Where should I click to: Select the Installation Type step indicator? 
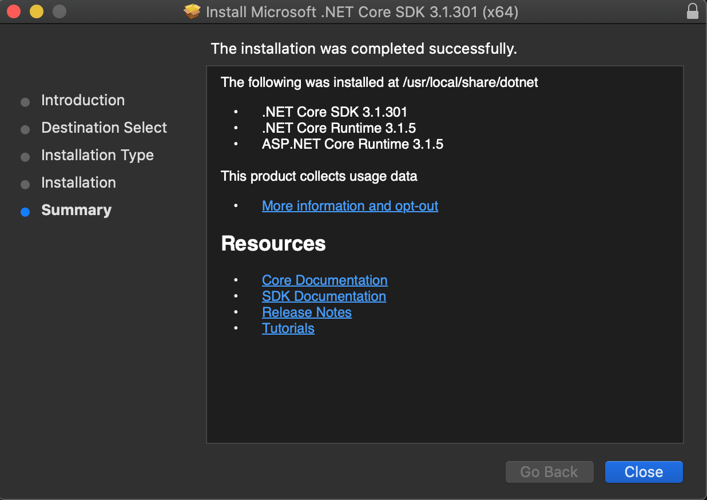point(97,155)
